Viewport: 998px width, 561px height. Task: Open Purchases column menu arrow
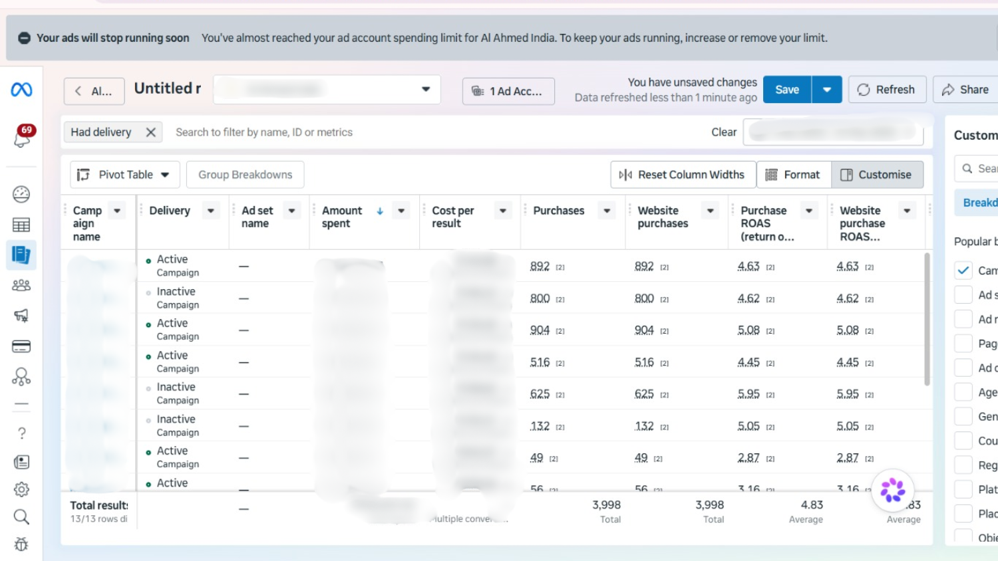[607, 211]
